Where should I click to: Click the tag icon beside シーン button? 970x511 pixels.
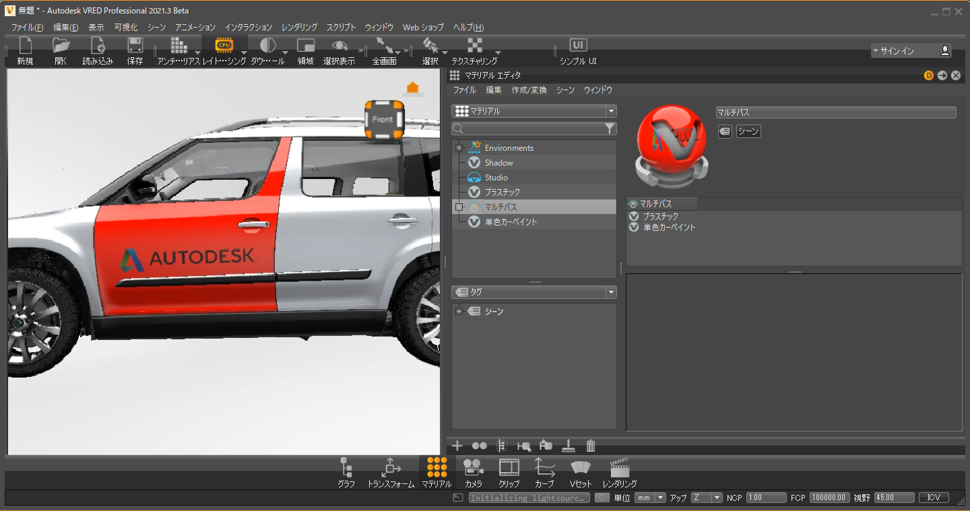point(725,132)
